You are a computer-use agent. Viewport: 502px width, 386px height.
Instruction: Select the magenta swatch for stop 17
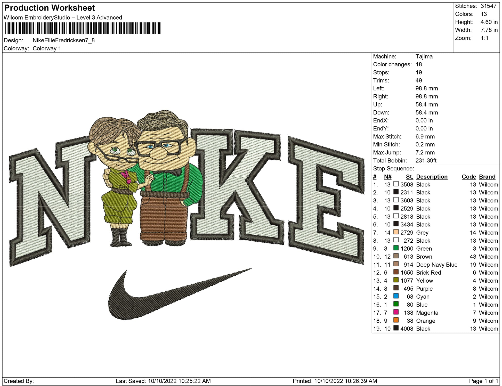point(396,312)
